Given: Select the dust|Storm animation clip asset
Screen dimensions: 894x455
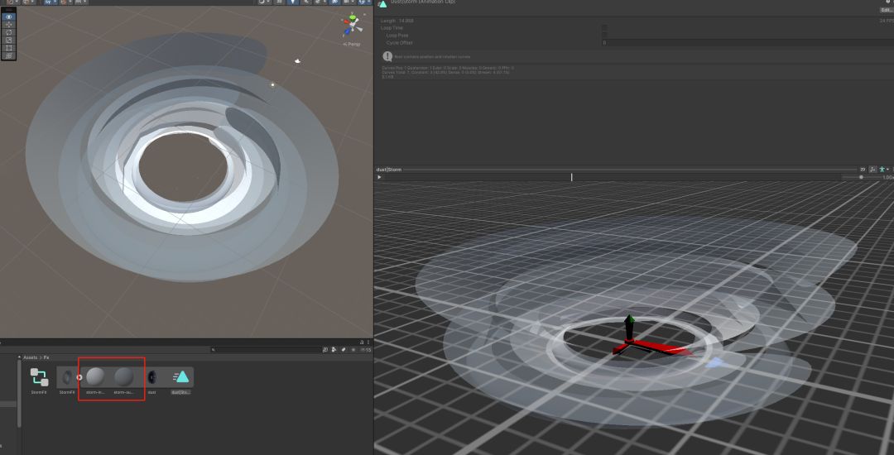Looking at the screenshot, I should pyautogui.click(x=180, y=378).
